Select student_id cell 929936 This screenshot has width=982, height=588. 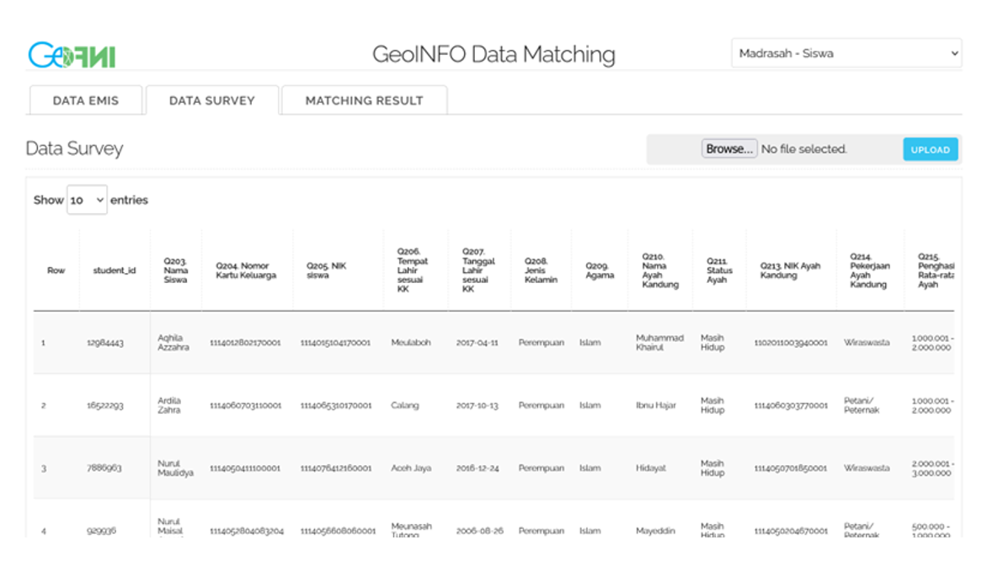click(x=101, y=531)
